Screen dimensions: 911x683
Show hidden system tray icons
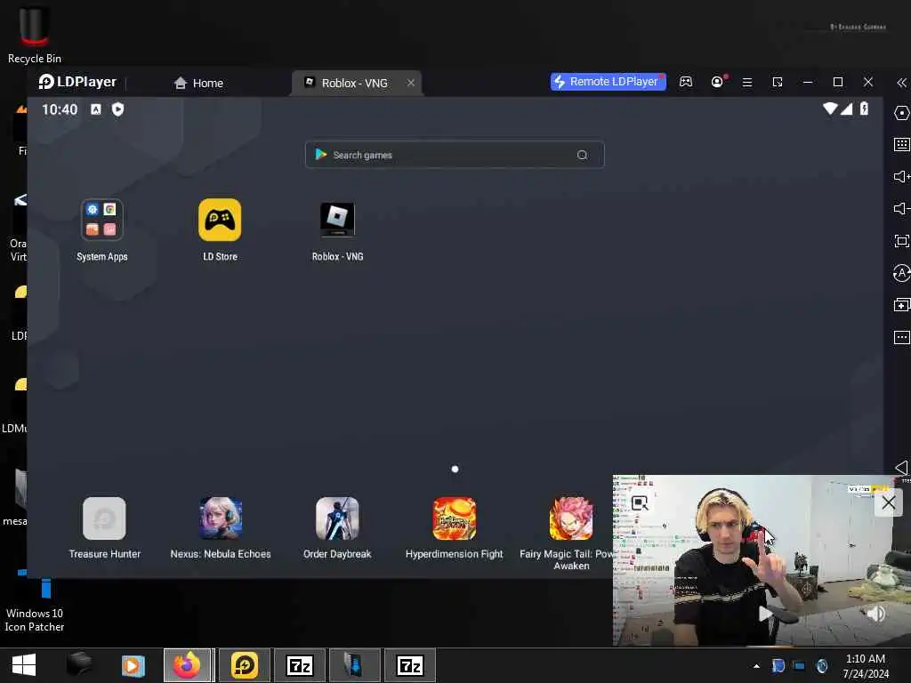[756, 666]
